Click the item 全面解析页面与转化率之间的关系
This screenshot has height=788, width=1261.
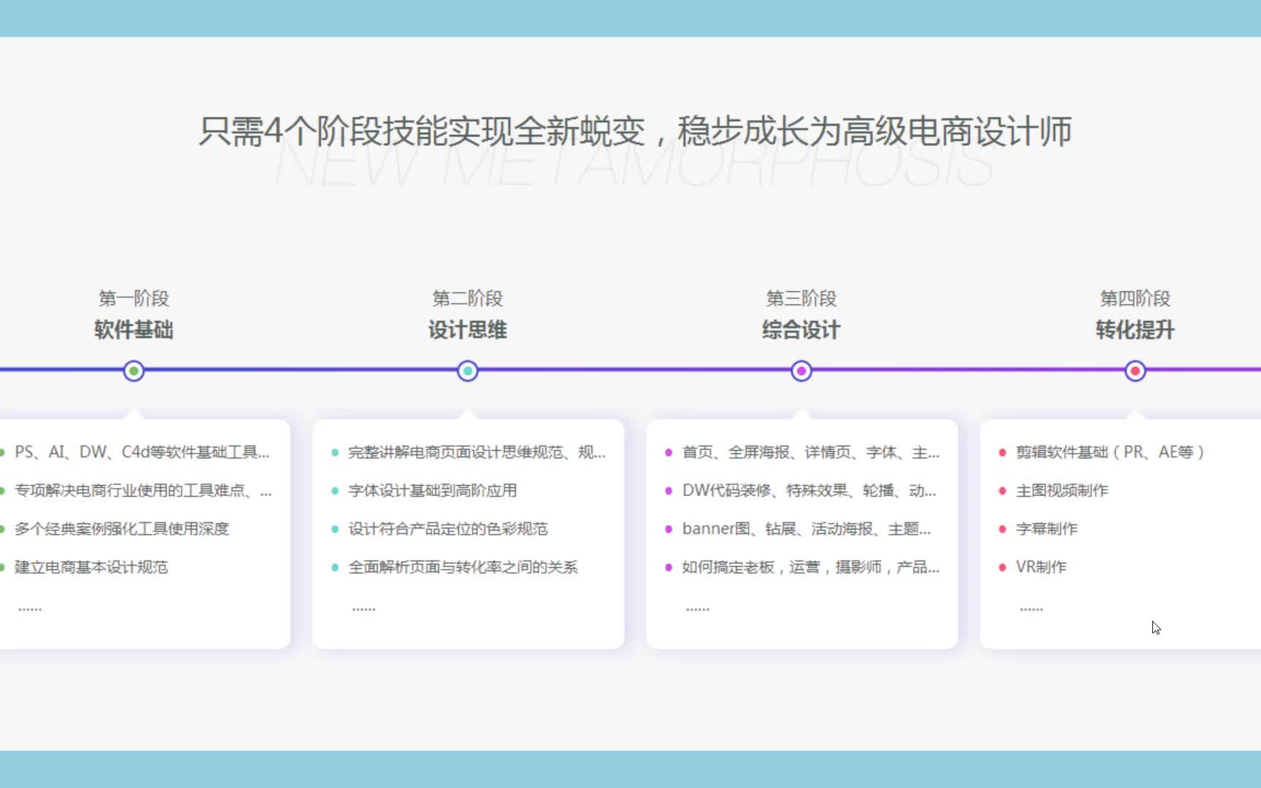(463, 568)
